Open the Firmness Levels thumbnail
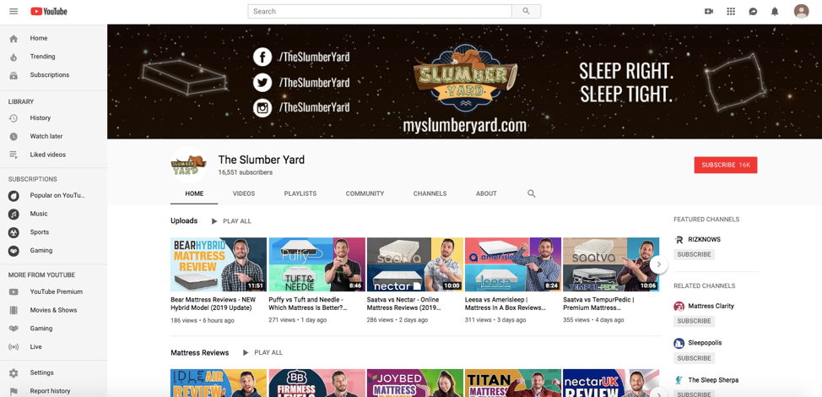This screenshot has height=397, width=822. click(x=316, y=383)
